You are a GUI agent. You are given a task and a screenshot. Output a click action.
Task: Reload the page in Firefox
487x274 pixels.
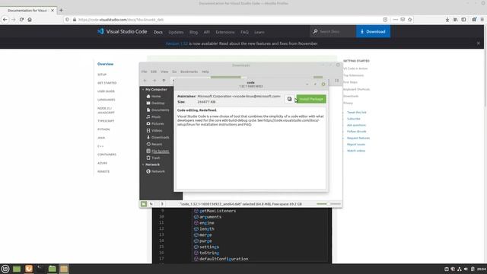[21, 20]
